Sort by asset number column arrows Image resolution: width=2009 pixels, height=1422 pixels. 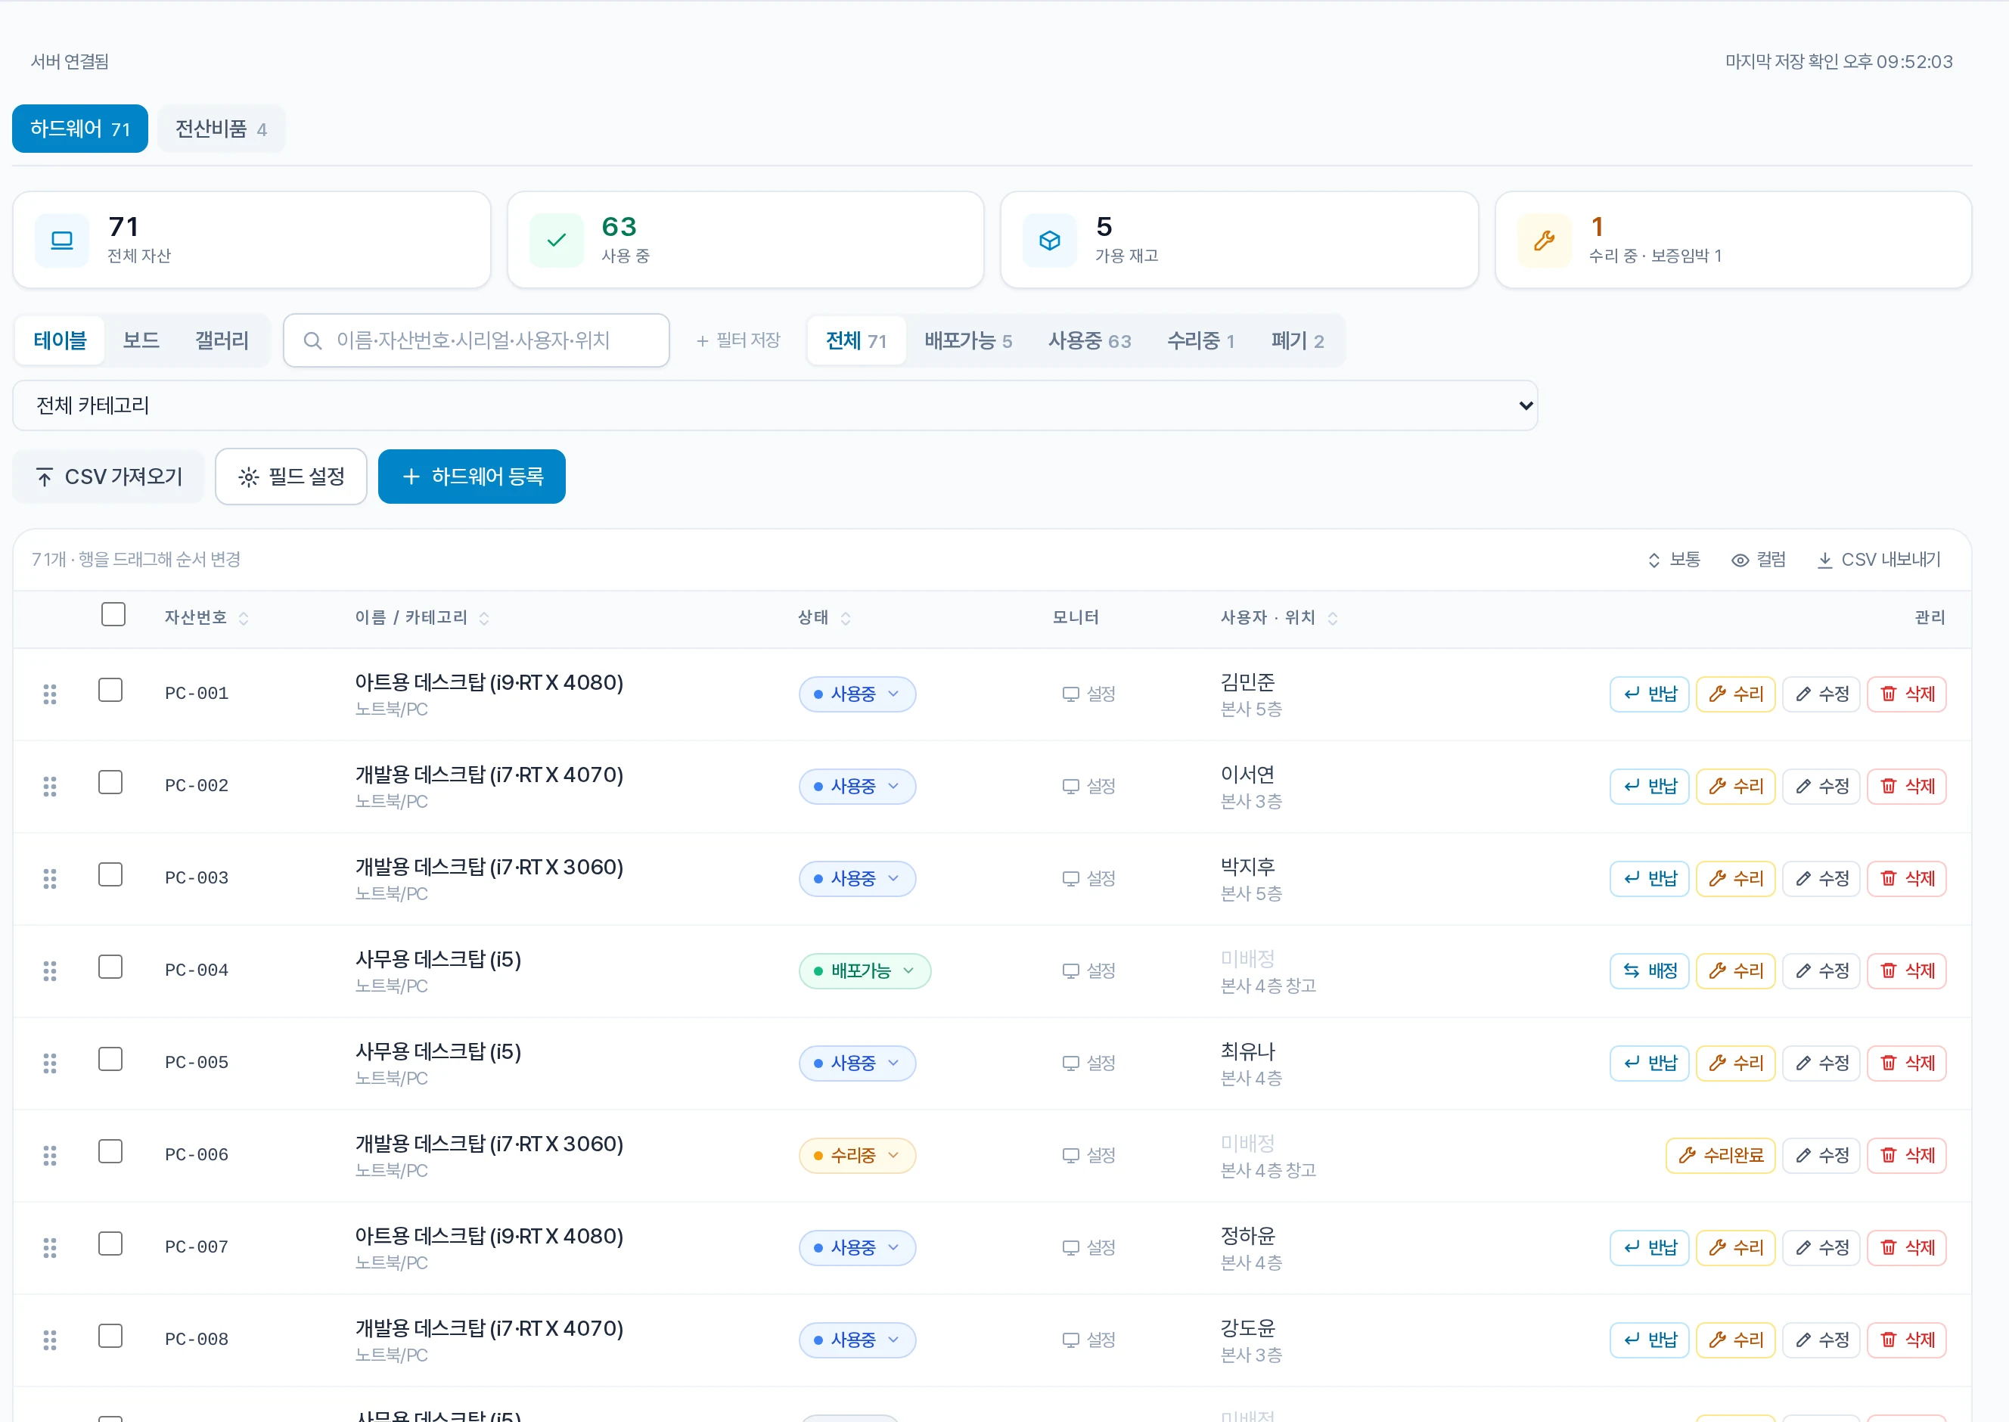click(x=244, y=618)
